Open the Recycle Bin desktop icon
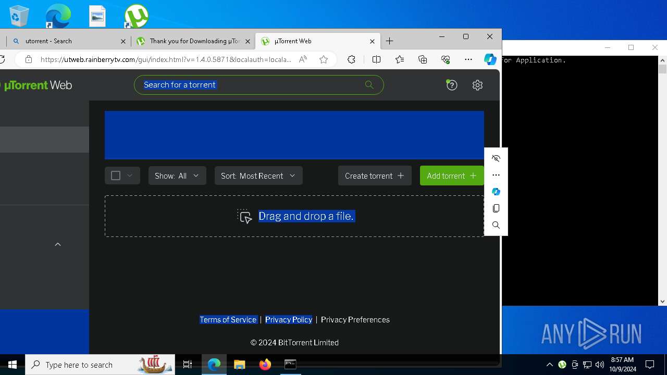Image resolution: width=667 pixels, height=375 pixels. (19, 15)
